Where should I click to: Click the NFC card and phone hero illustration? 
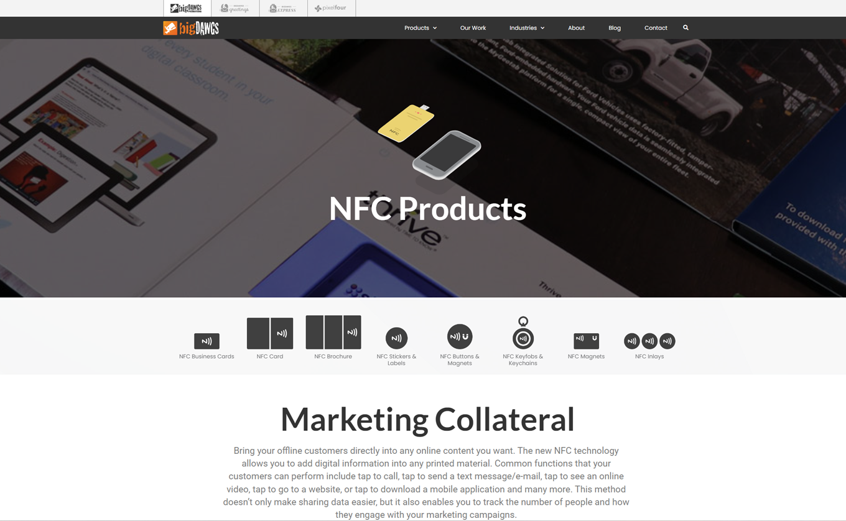pos(429,142)
